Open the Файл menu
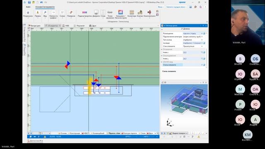This screenshot has height=149, width=265. point(28,7)
